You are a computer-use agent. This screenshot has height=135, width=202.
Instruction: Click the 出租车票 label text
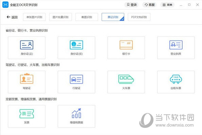click(176, 88)
